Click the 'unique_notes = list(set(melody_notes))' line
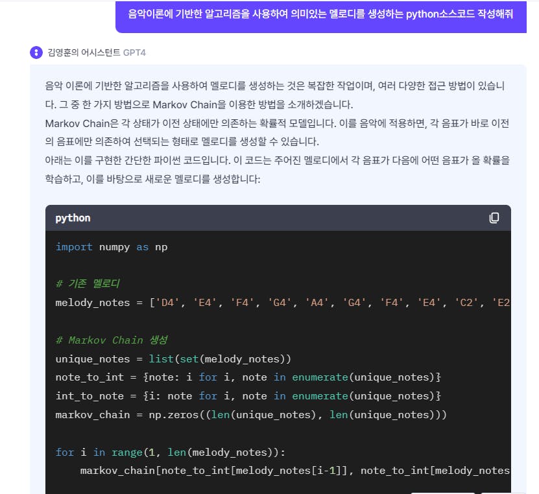This screenshot has width=539, height=494. (173, 359)
